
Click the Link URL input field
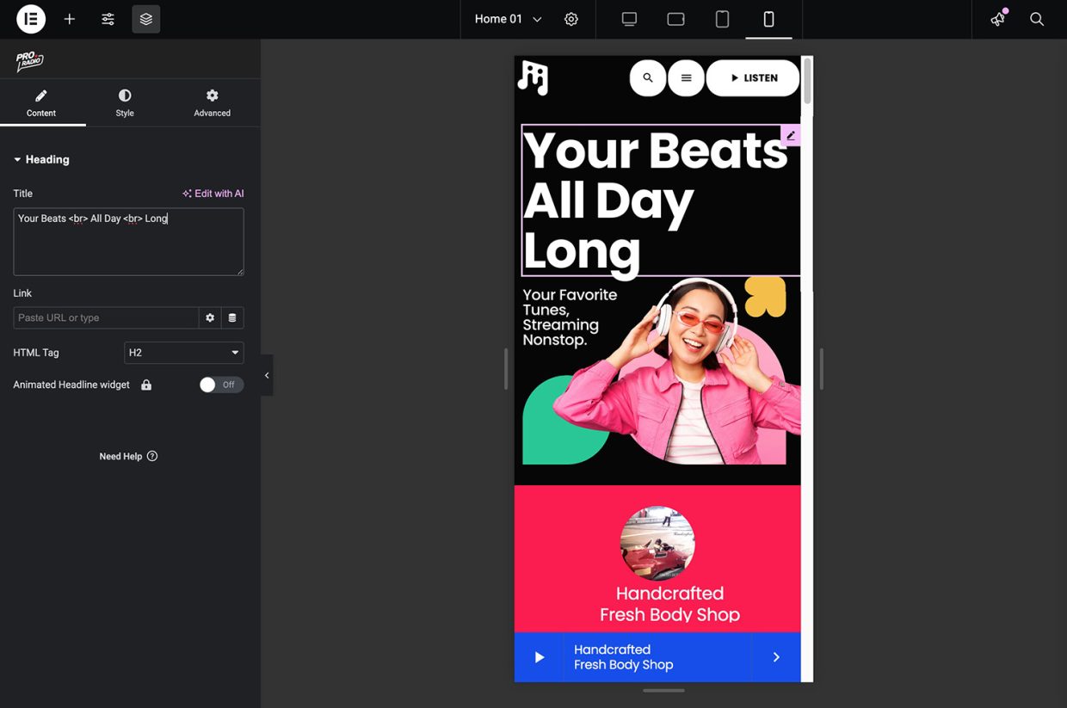pos(106,317)
